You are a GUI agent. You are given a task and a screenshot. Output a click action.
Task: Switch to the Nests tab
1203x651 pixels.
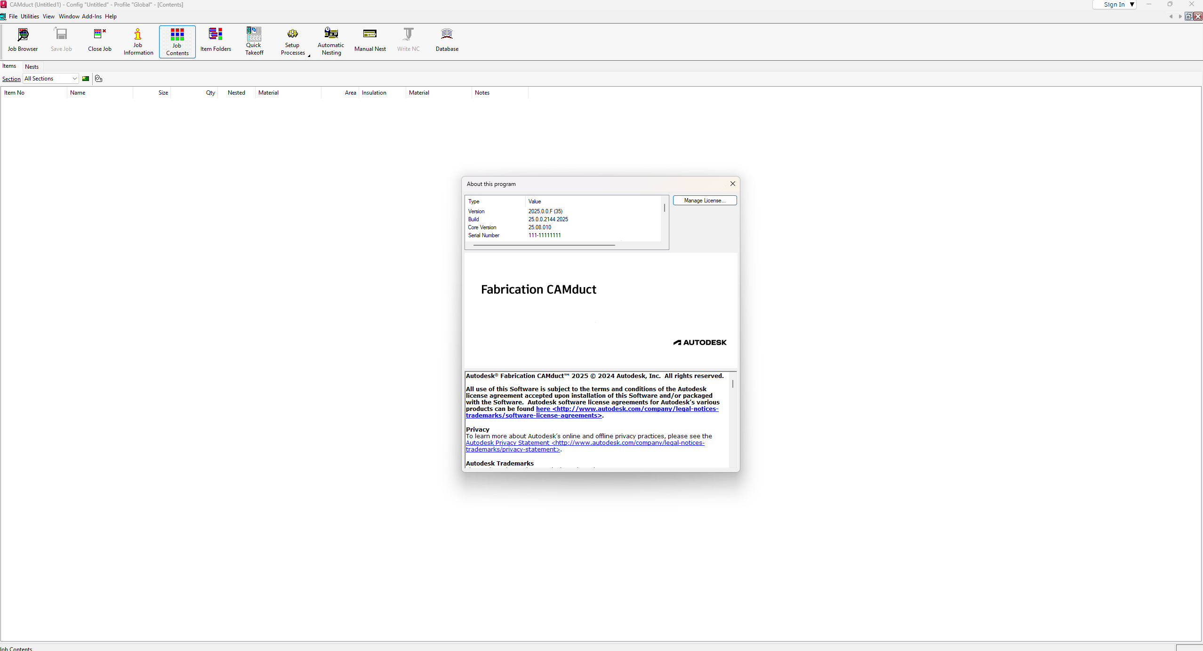32,67
